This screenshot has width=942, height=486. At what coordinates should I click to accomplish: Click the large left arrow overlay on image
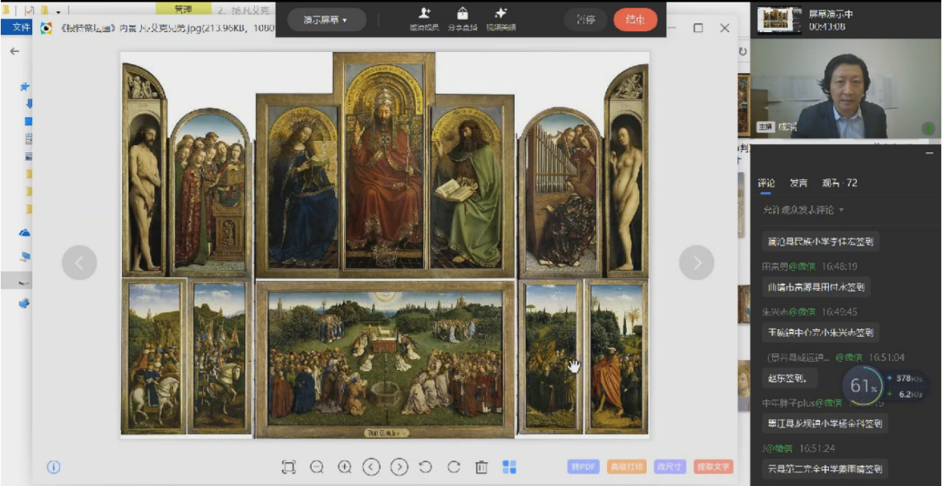tap(79, 263)
